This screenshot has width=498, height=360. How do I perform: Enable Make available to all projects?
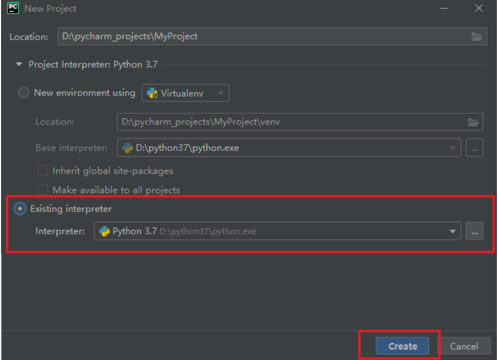pos(42,189)
